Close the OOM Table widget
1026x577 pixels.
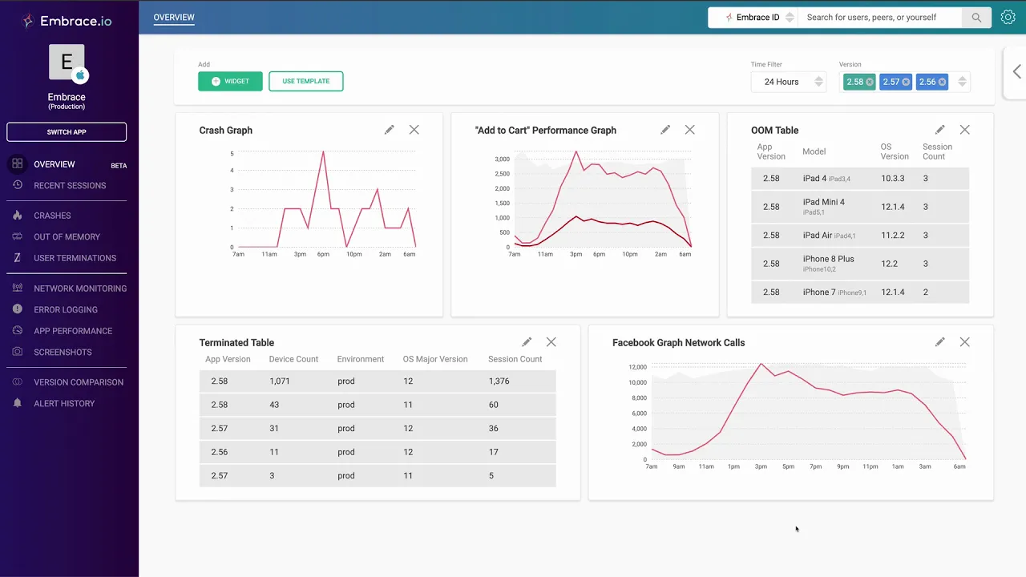pyautogui.click(x=965, y=130)
